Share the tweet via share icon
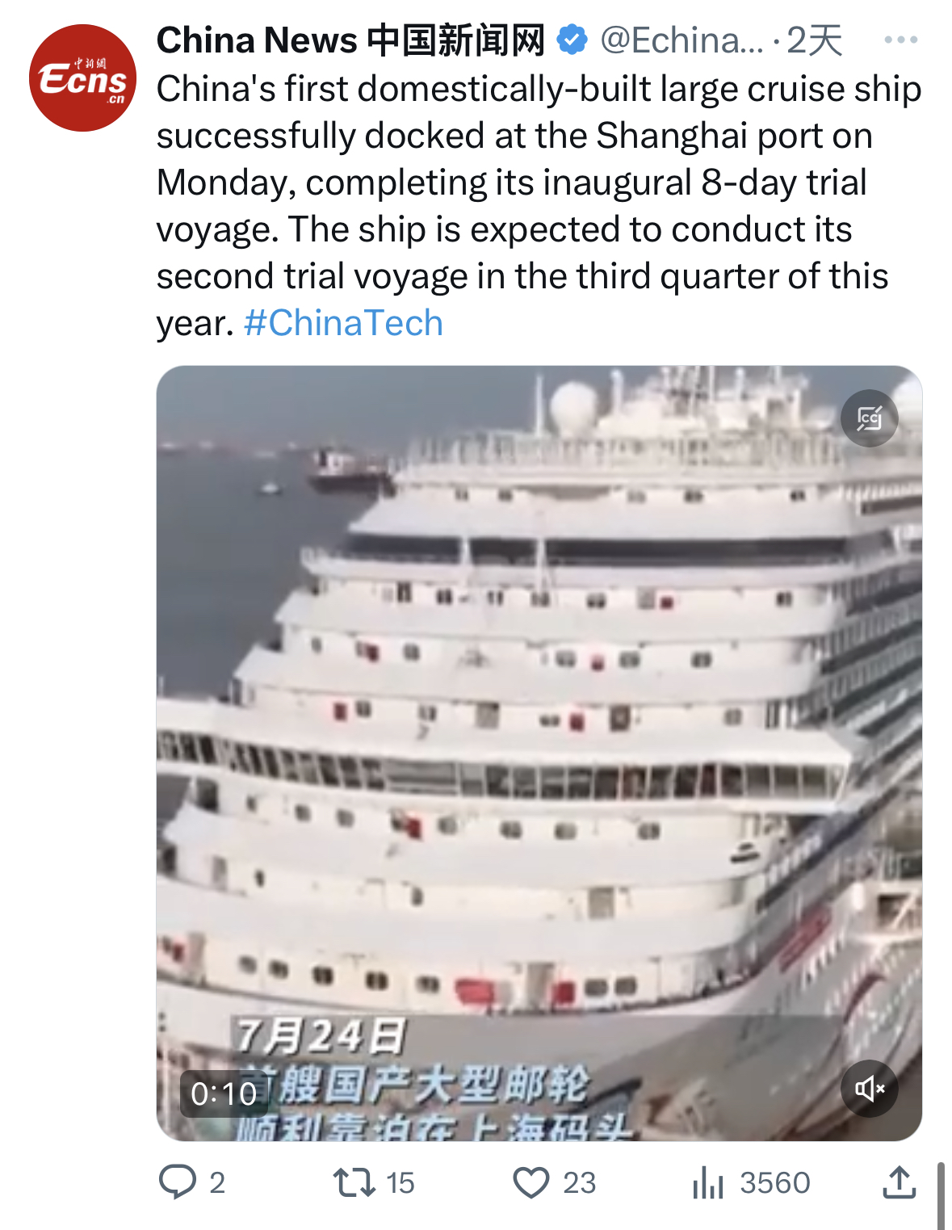This screenshot has height=1230, width=952. [899, 1182]
